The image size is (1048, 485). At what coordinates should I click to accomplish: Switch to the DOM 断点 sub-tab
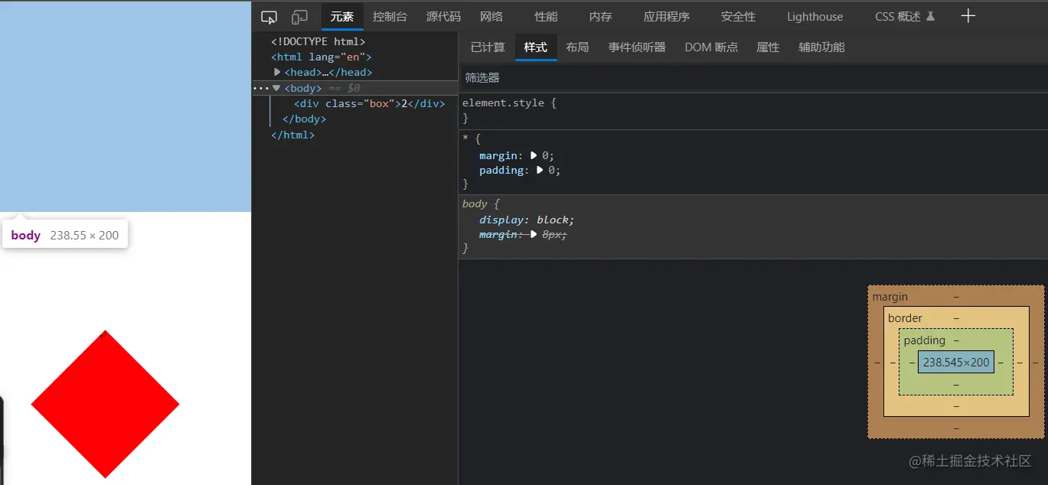711,47
